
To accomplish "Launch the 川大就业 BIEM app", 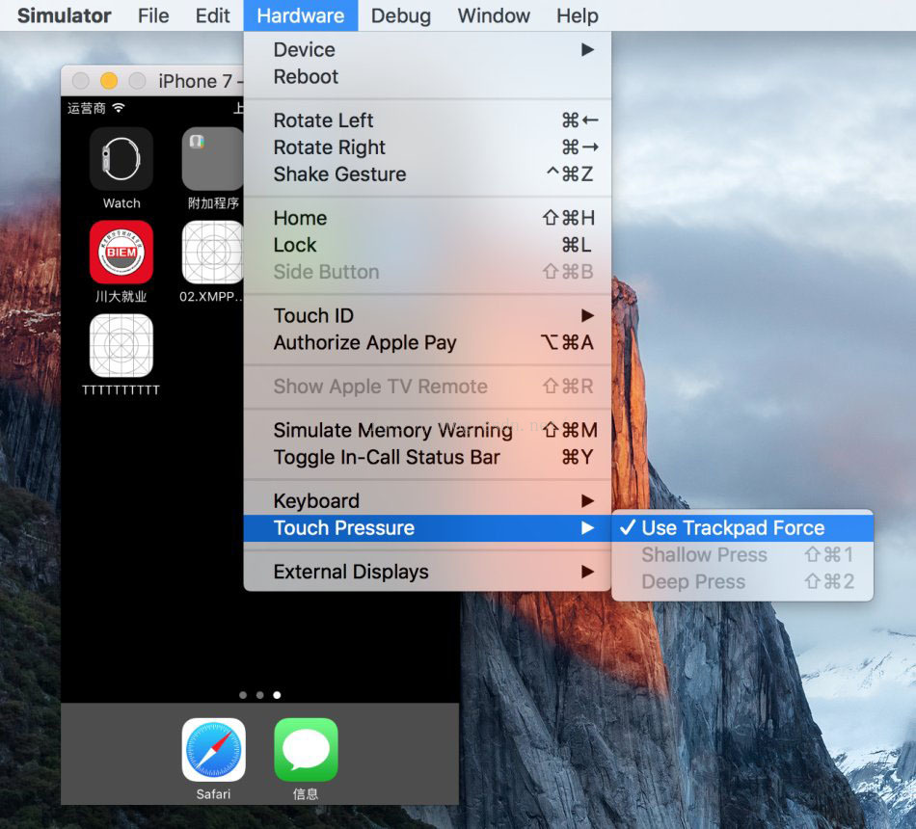I will coord(121,253).
